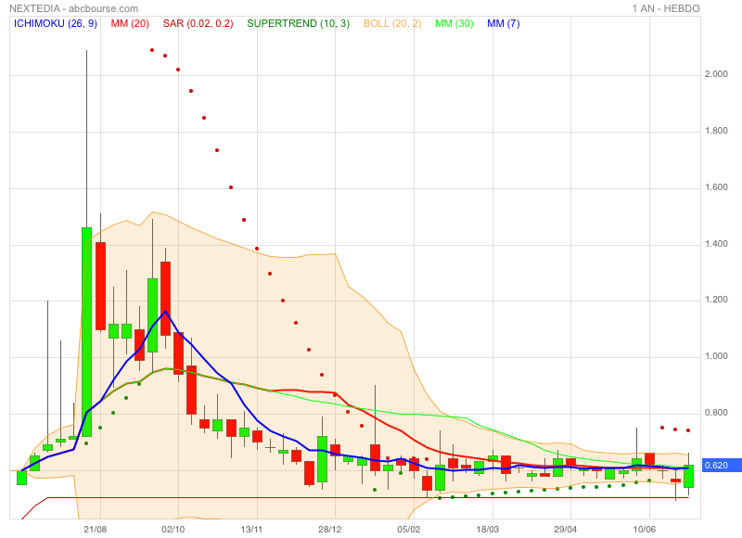Click the NEXTEDIA - abcbourse.com title

[73, 8]
